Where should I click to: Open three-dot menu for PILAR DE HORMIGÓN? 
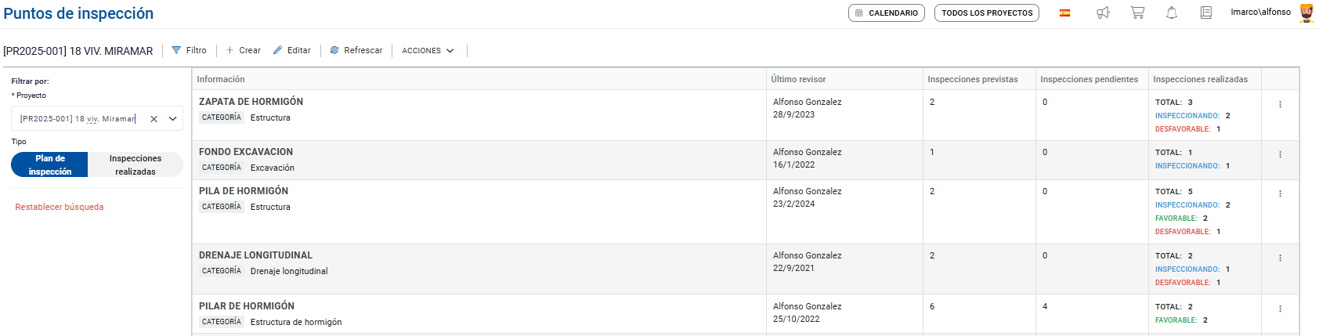(1280, 309)
